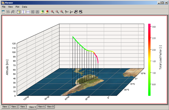
Task: Switch to the View 6 tab
Action: [x=41, y=107]
